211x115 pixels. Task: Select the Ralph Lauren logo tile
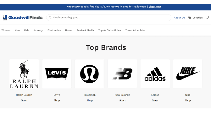click(x=24, y=74)
